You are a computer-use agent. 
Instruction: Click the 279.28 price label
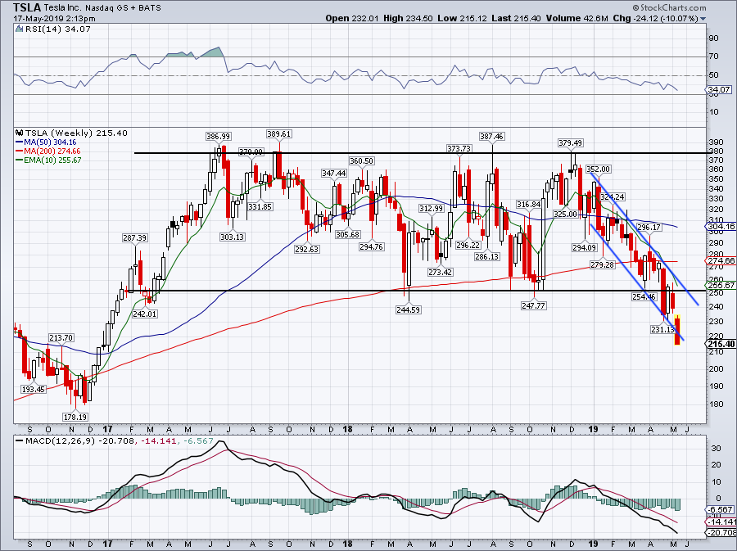click(x=603, y=265)
